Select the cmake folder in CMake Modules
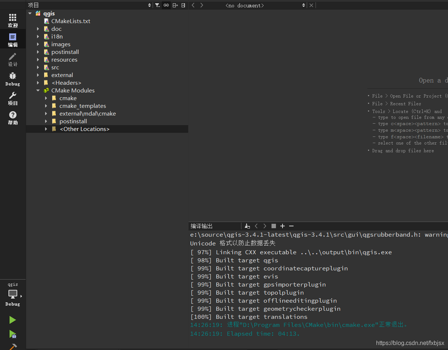This screenshot has height=350, width=448. click(68, 98)
